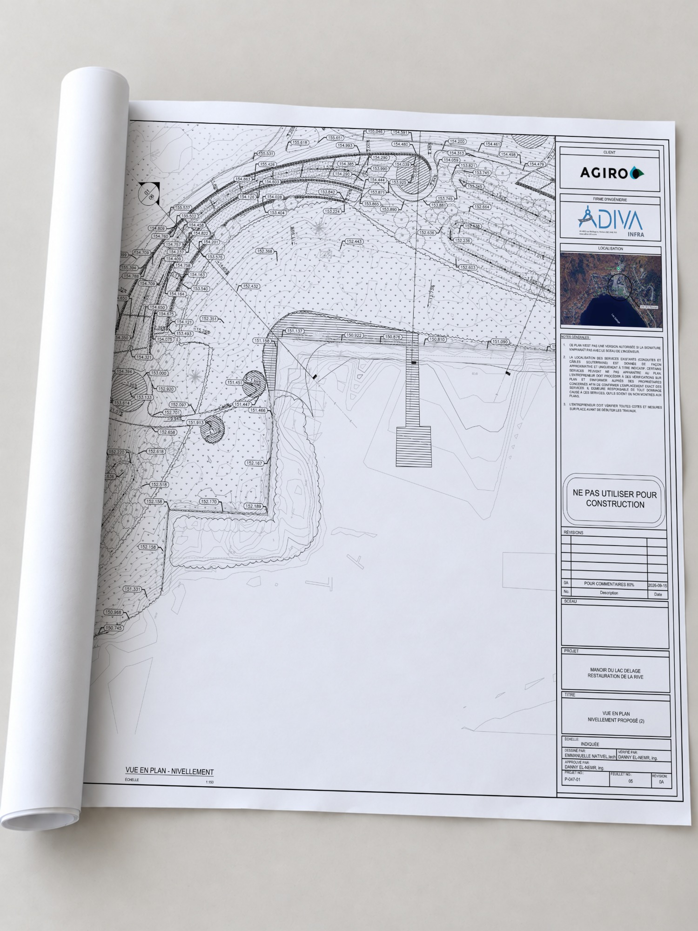
Task: Select the elevation label 150.810
Action: (x=437, y=340)
